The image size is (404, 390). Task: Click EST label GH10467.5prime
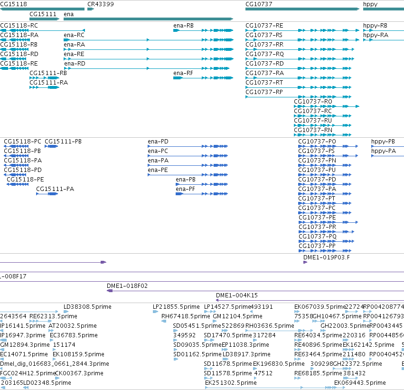337,316
